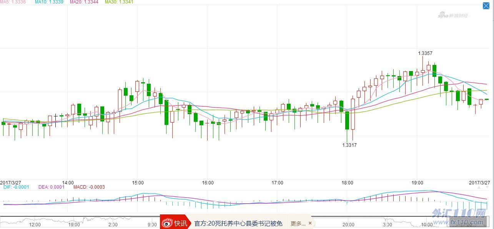Open headline 官方:20死托养中心县委书记被免
Image resolution: width=494 pixels, height=229 pixels.
coord(238,223)
